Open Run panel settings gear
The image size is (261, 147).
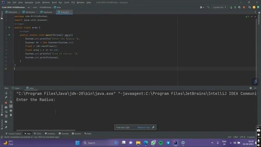250,88
